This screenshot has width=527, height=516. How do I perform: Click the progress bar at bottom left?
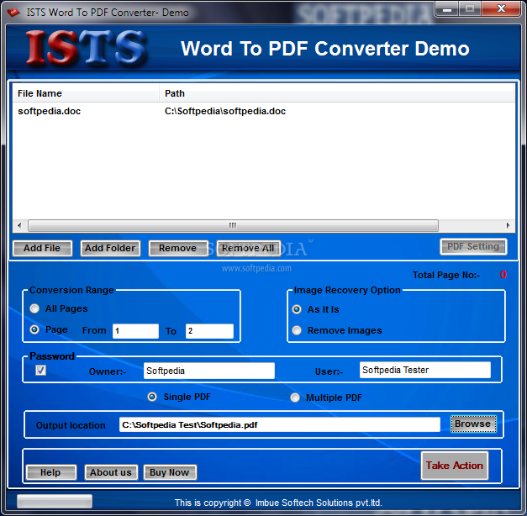pyautogui.click(x=55, y=501)
